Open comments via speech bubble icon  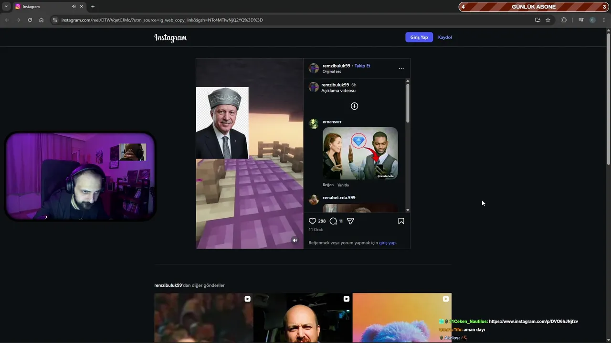point(333,221)
